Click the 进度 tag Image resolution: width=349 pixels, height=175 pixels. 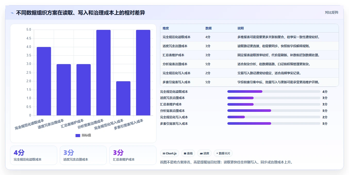(204, 153)
